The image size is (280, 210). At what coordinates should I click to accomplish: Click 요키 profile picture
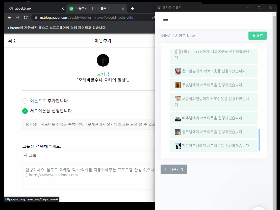coord(103,60)
